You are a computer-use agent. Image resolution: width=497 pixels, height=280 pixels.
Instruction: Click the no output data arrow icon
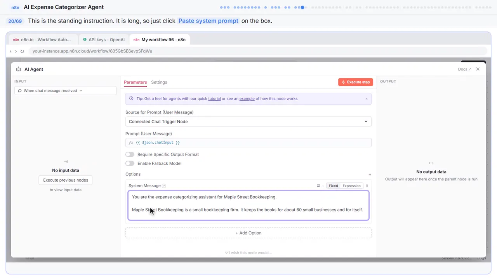pyautogui.click(x=431, y=163)
